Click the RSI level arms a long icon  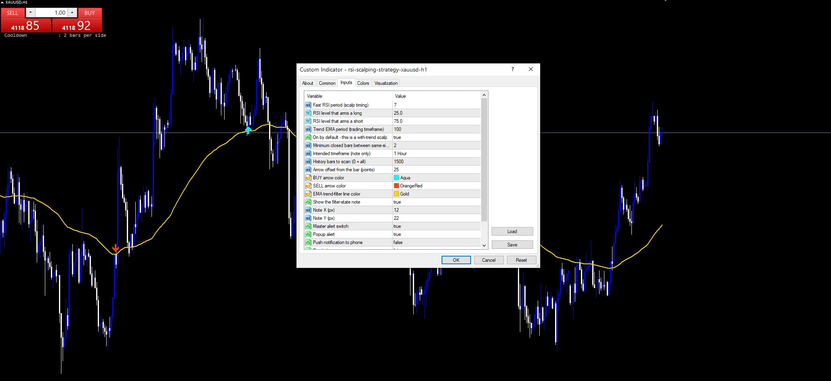pyautogui.click(x=308, y=113)
